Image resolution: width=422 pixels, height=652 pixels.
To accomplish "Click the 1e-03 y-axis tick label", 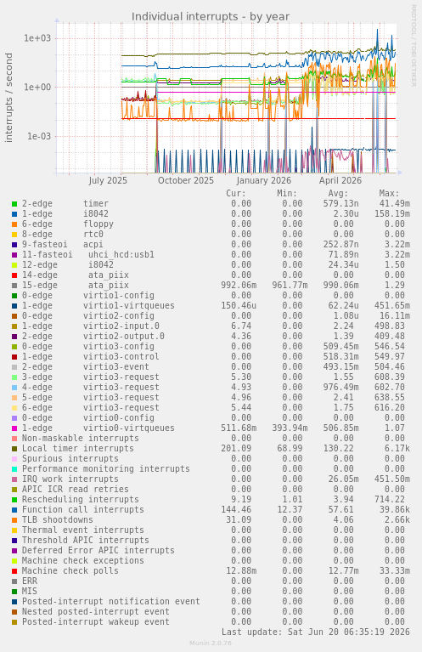I will click(39, 136).
